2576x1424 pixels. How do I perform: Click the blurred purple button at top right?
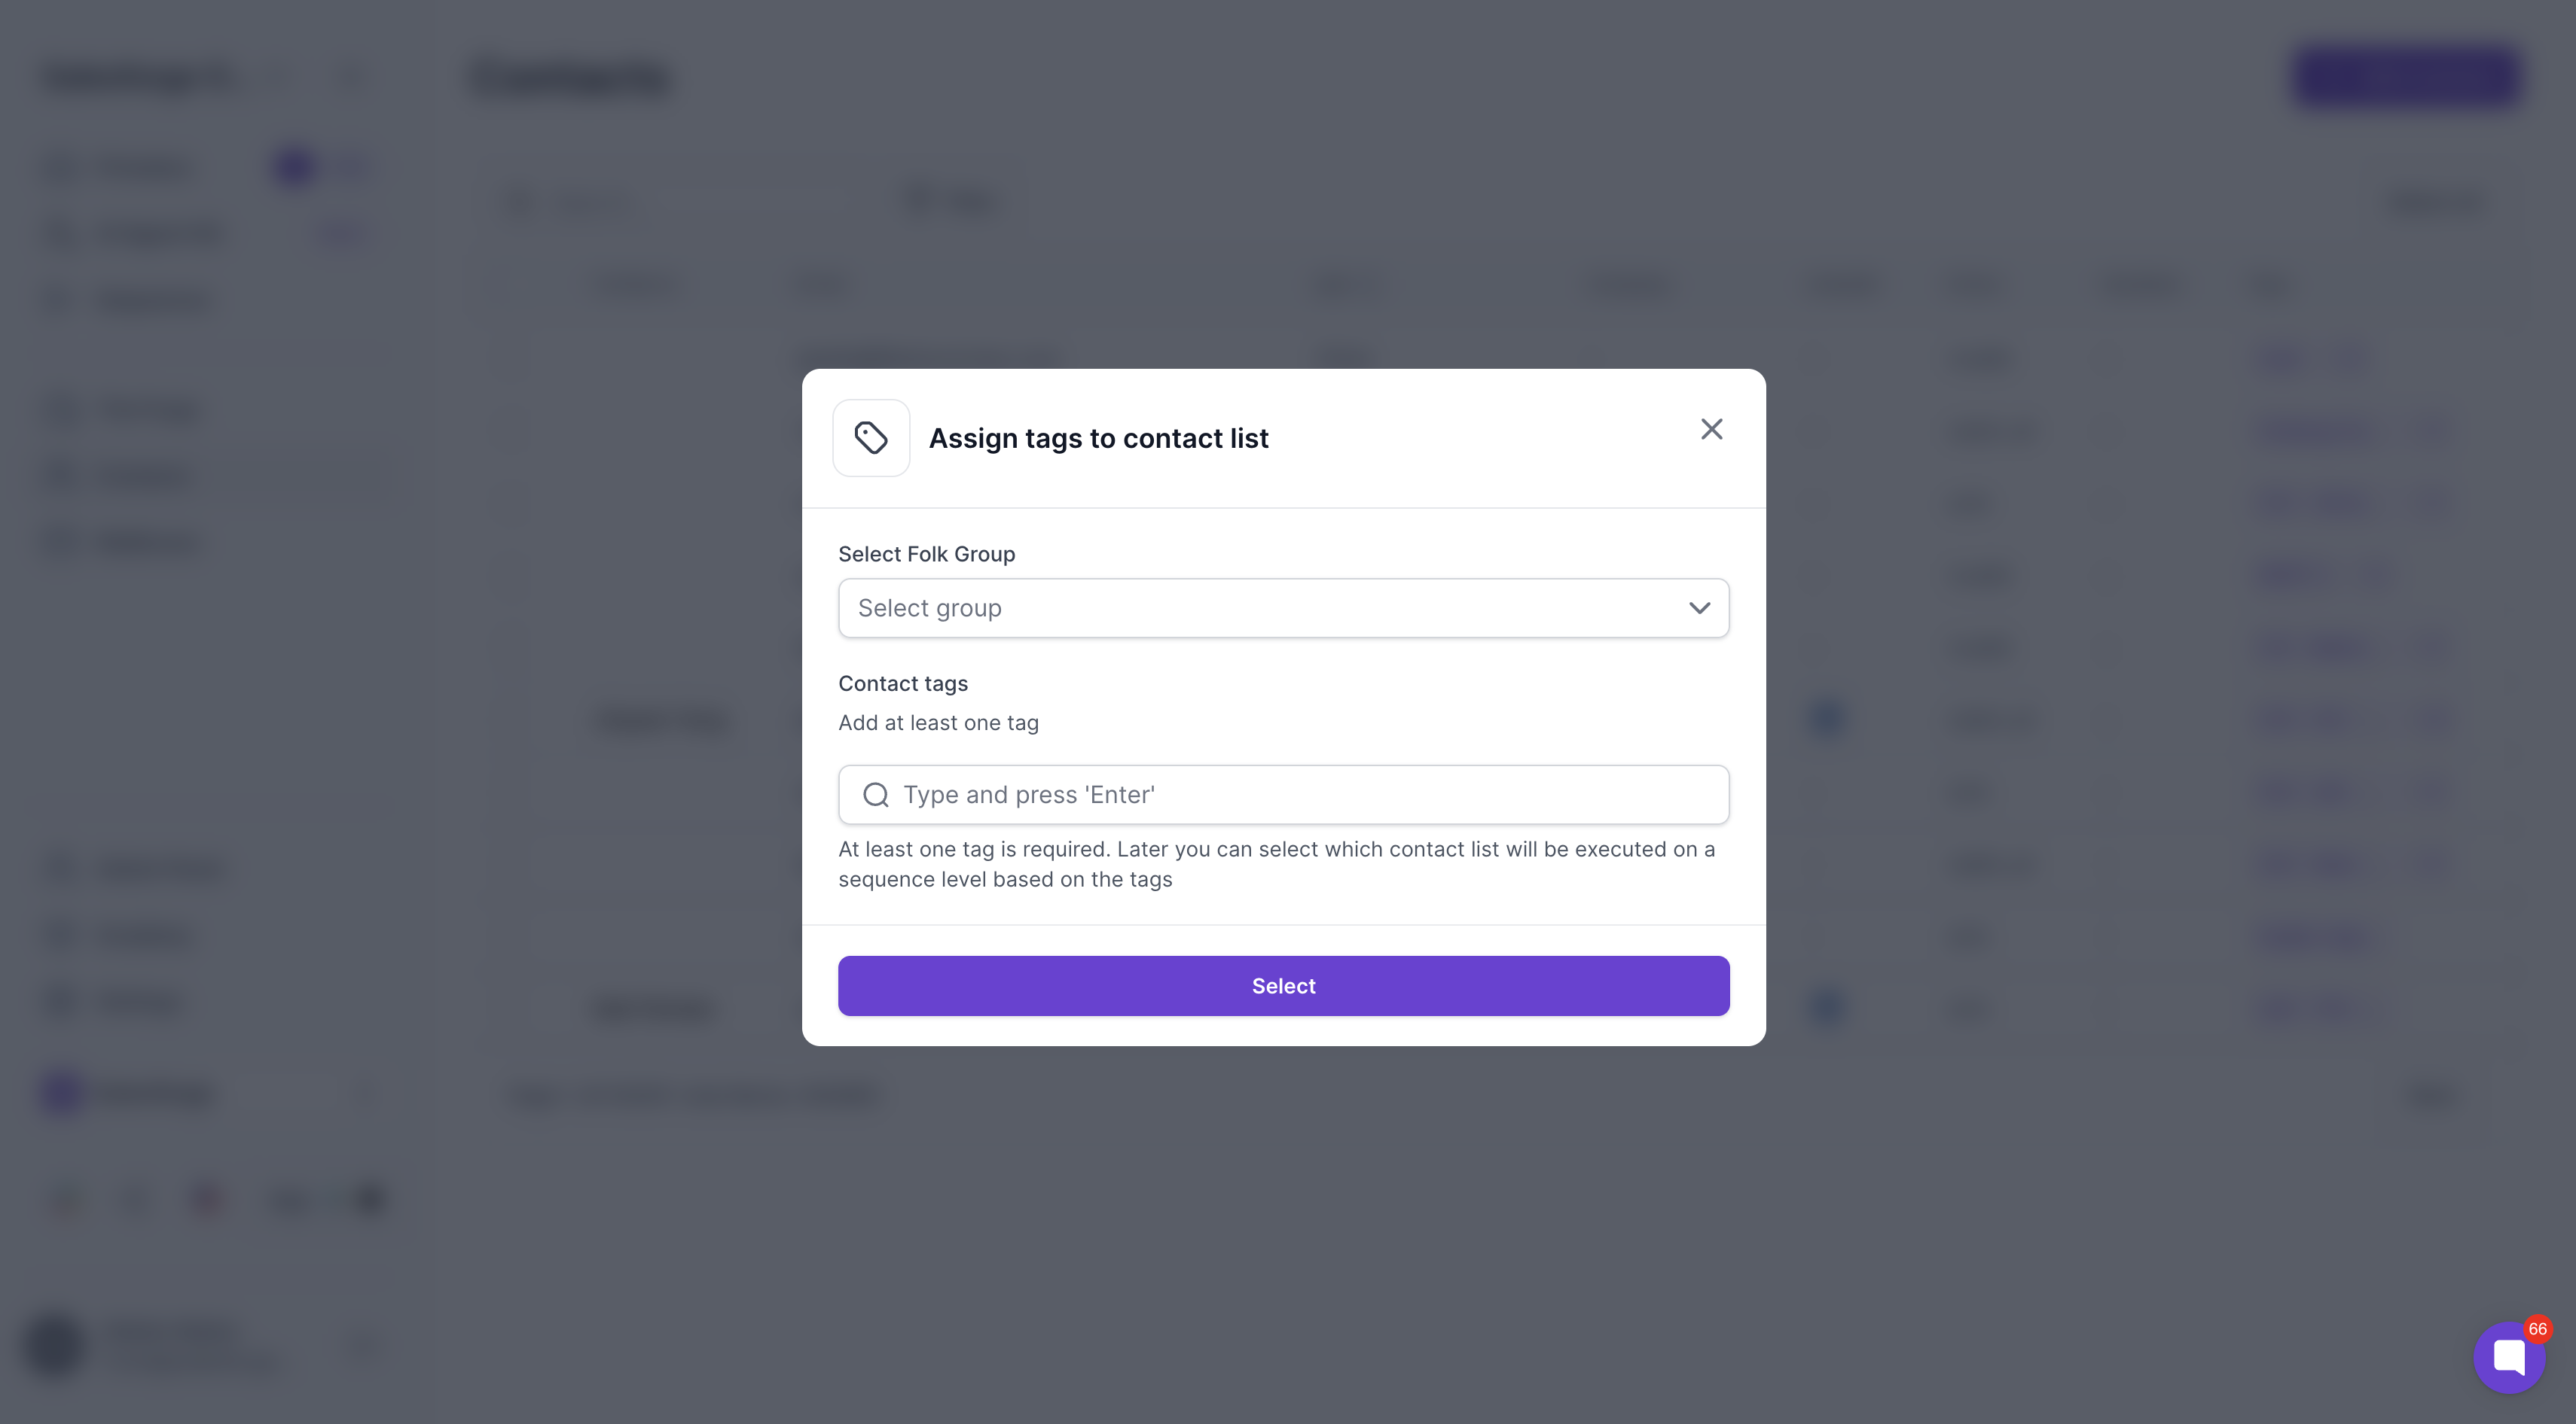tap(2406, 77)
